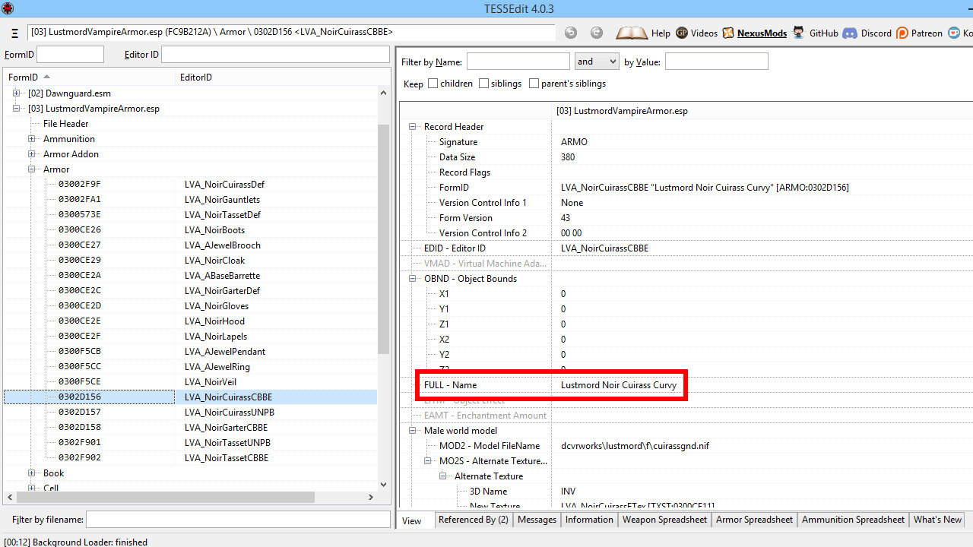Click the tree's scroll up arrow

click(383, 93)
